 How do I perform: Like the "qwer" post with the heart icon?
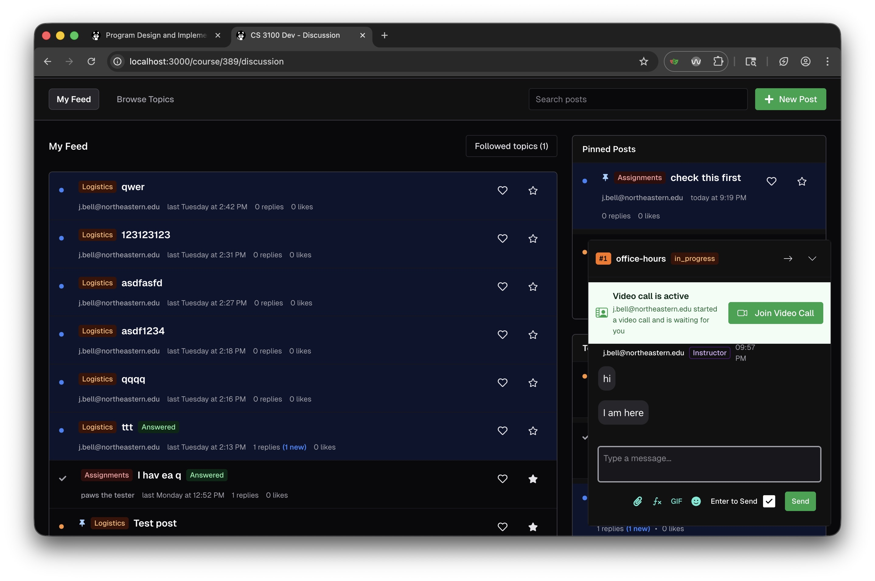[x=503, y=190]
